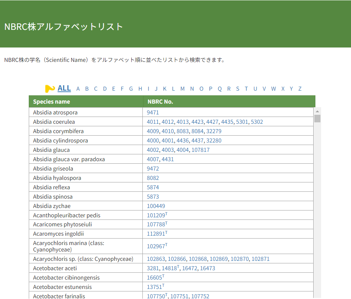Open strain 5873 of Absidia spinosa
The height and width of the screenshot is (299, 351).
153,197
